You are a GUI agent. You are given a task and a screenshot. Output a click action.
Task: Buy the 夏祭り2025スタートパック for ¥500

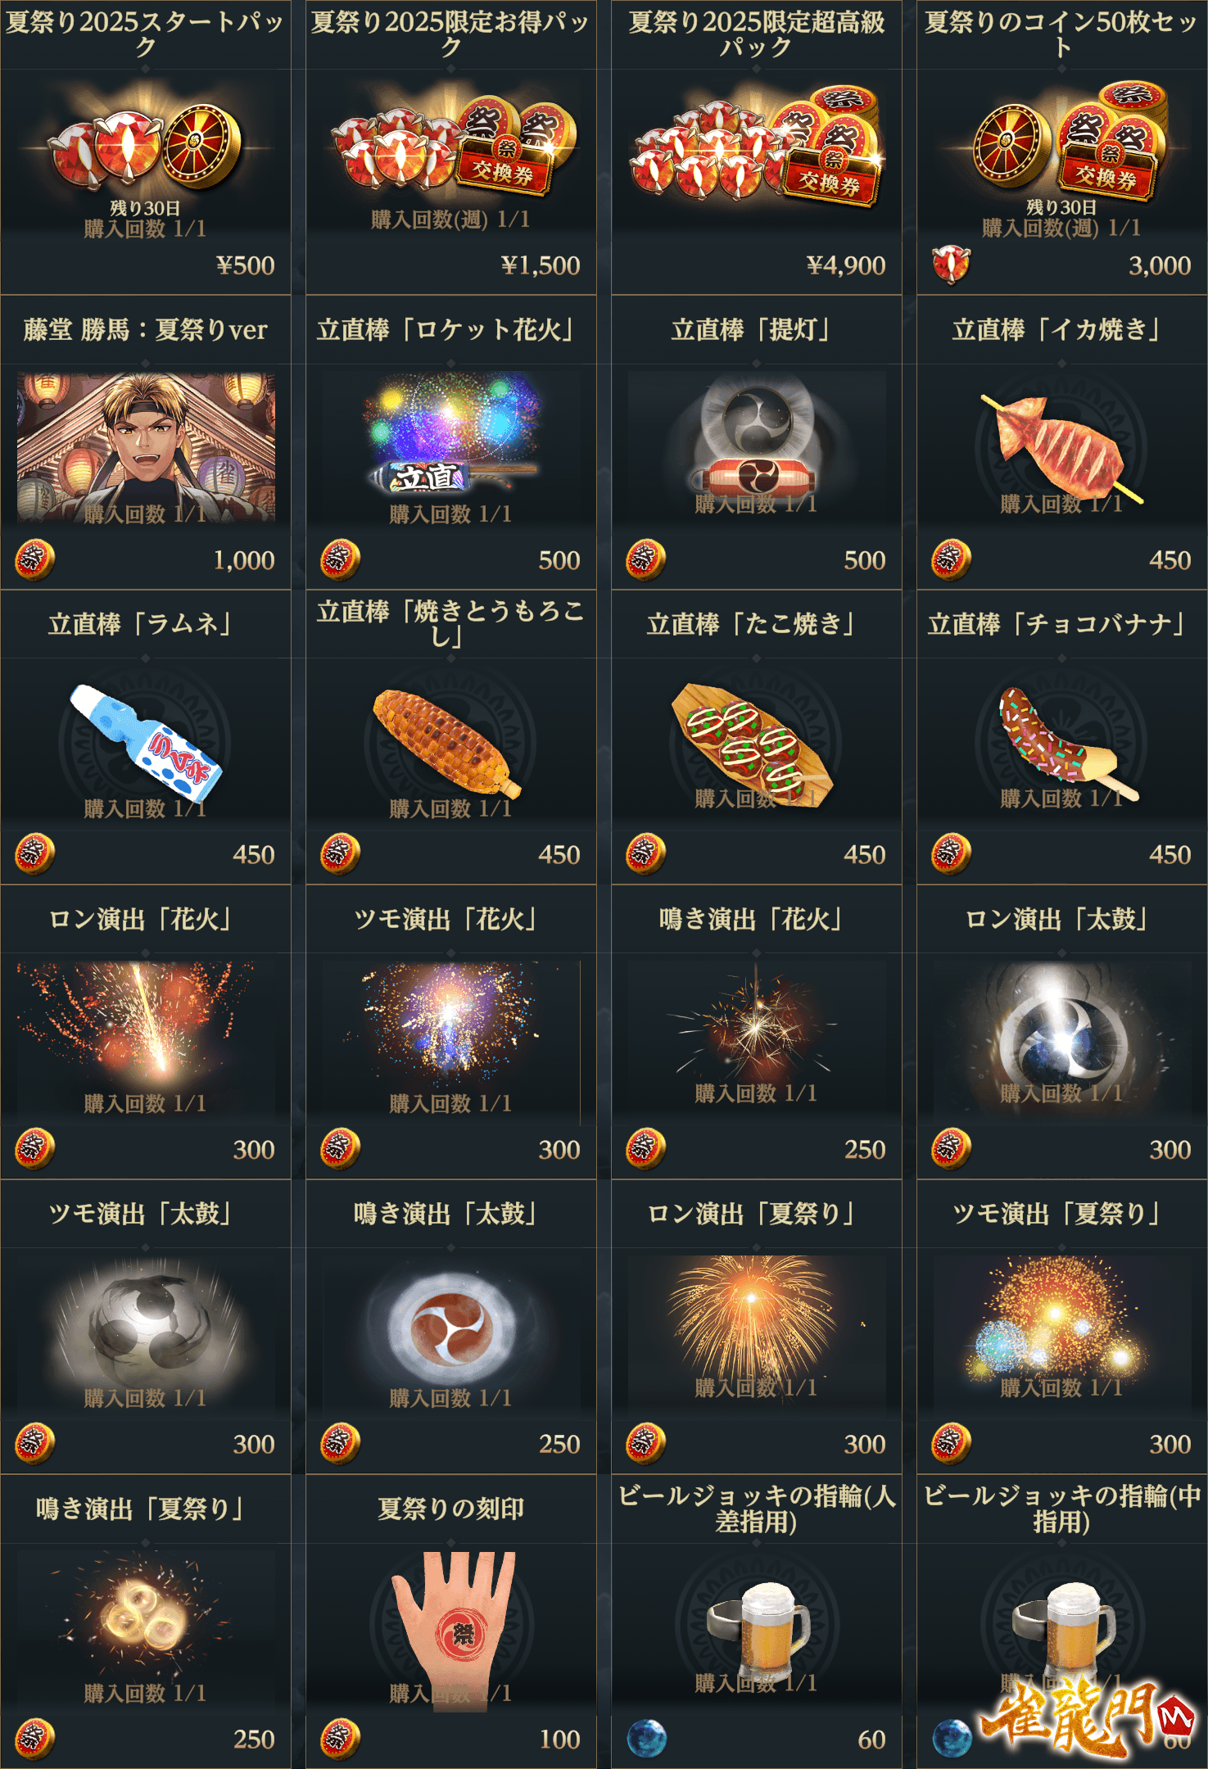tap(146, 147)
